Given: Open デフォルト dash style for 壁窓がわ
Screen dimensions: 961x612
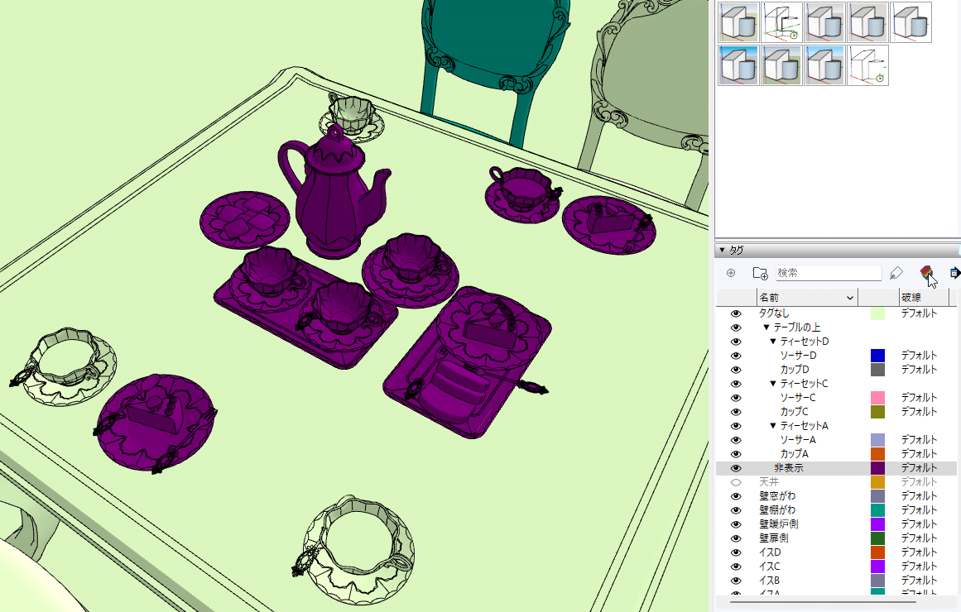Looking at the screenshot, I should click(919, 496).
